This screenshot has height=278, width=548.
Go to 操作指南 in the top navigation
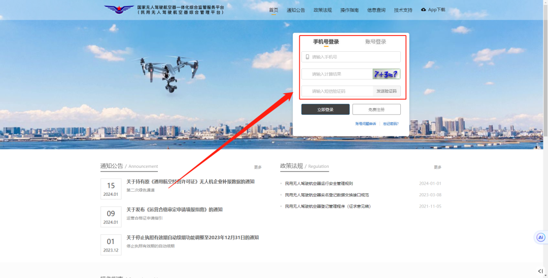pyautogui.click(x=350, y=10)
